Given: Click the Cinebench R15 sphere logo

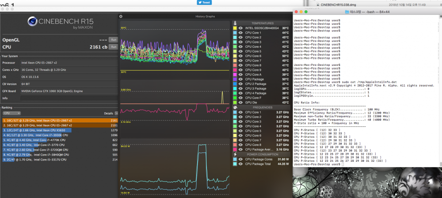Looking at the screenshot, I should coord(32,22).
